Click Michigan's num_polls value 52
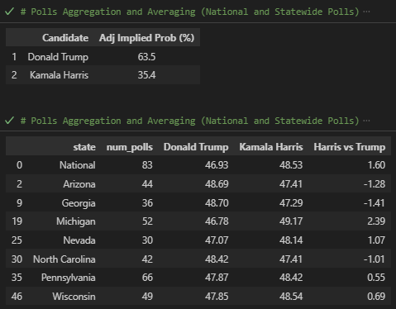Viewport: 396px width, 309px height. 147,221
